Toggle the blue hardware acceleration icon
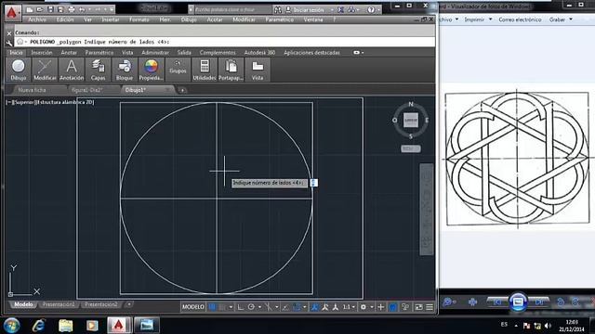The width and height of the screenshot is (595, 334). pyautogui.click(x=392, y=307)
